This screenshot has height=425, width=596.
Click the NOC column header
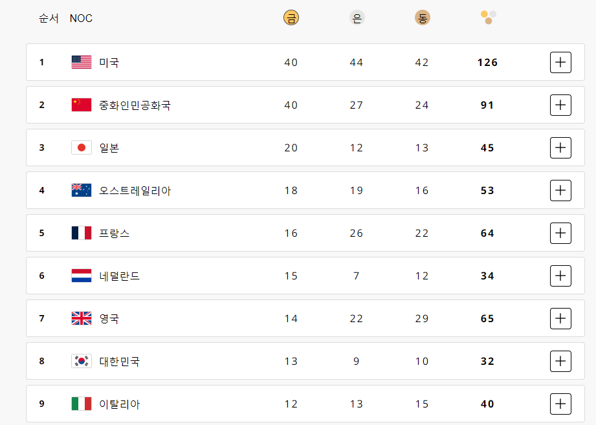point(80,18)
